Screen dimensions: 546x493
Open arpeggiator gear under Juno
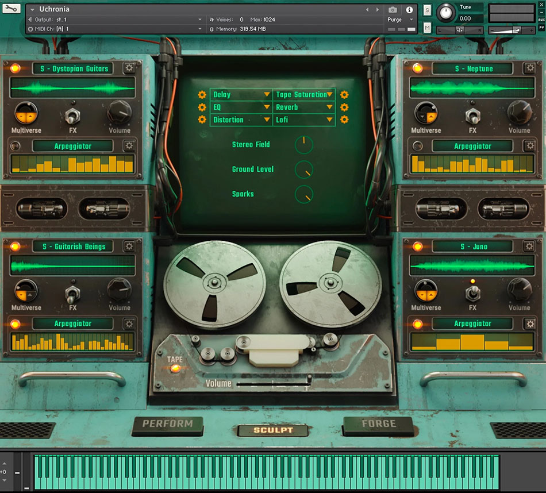[530, 324]
